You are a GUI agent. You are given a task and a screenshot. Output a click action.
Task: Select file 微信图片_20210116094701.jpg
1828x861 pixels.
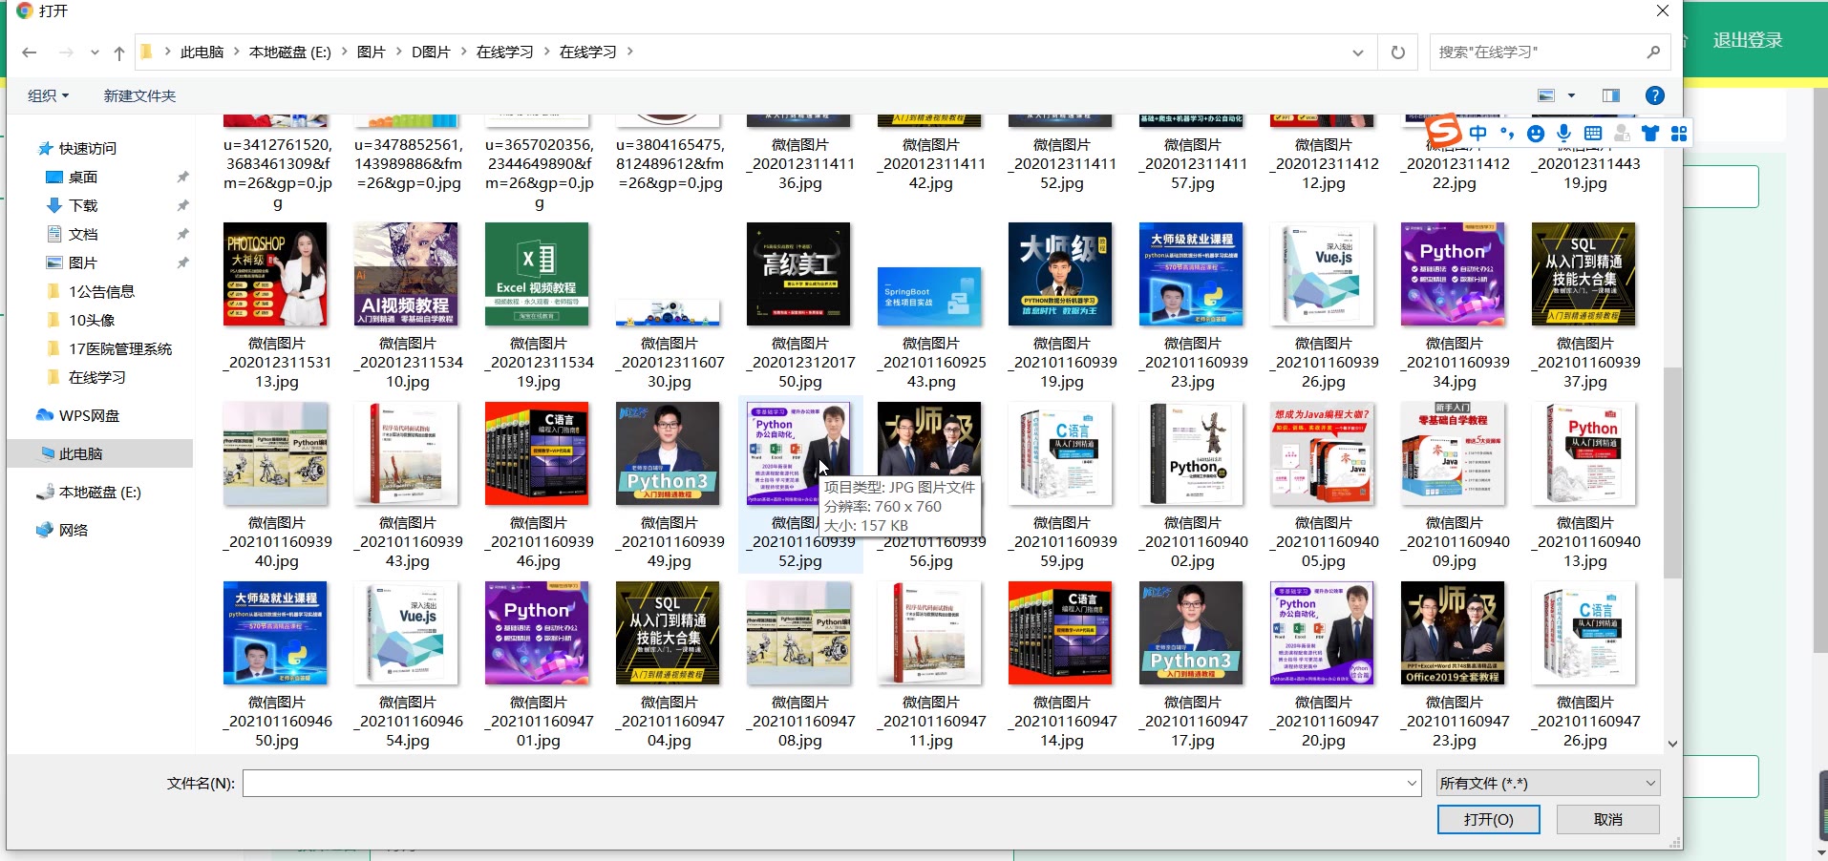pyautogui.click(x=538, y=664)
